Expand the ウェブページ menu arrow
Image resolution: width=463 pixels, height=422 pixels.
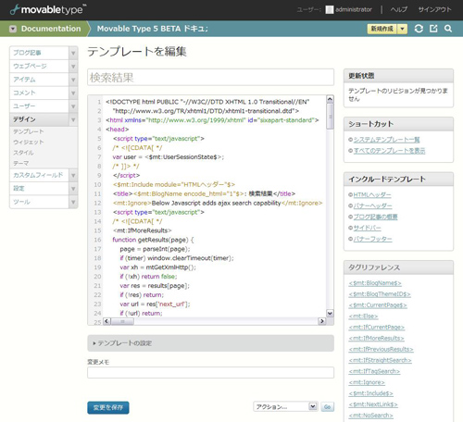click(73, 66)
